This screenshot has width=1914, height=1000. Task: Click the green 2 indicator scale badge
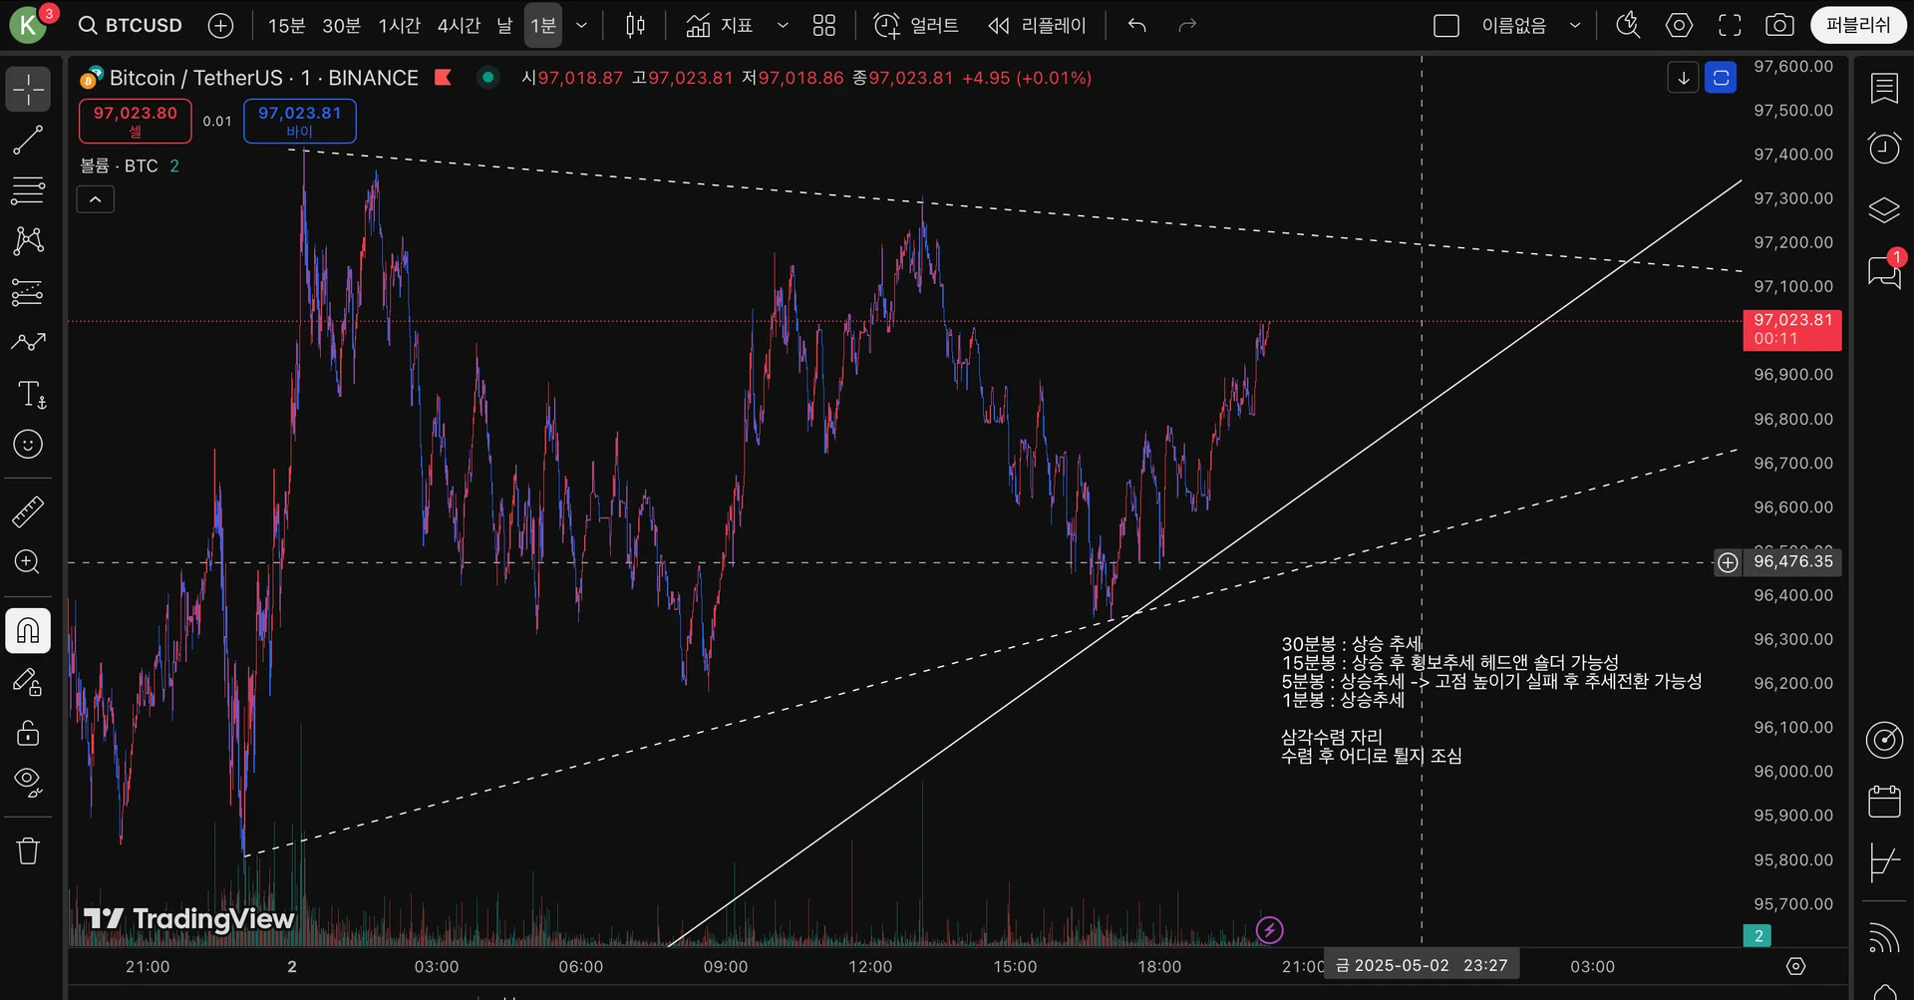pos(1757,936)
